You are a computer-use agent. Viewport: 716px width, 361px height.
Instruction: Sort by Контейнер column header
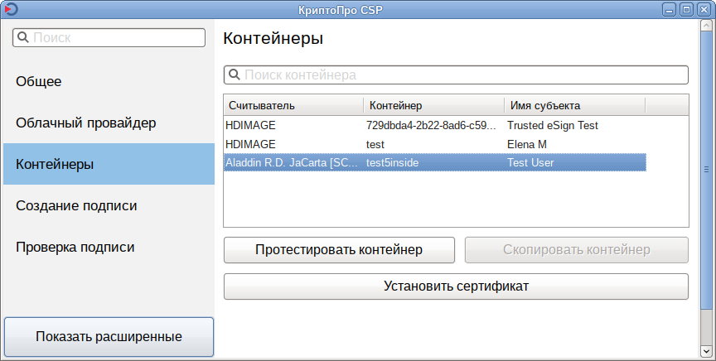(434, 105)
